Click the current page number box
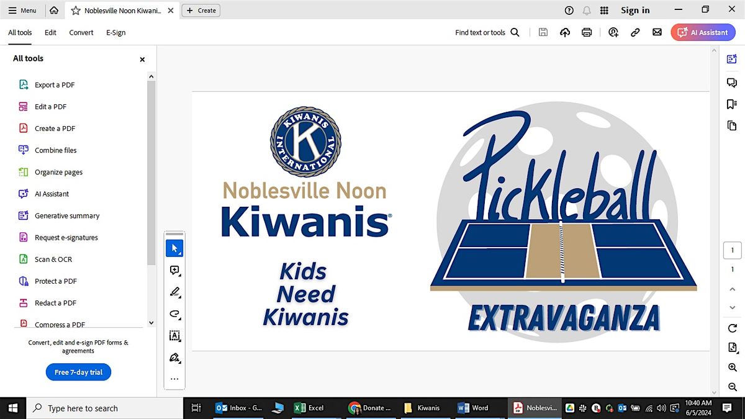745x419 pixels. [x=733, y=250]
